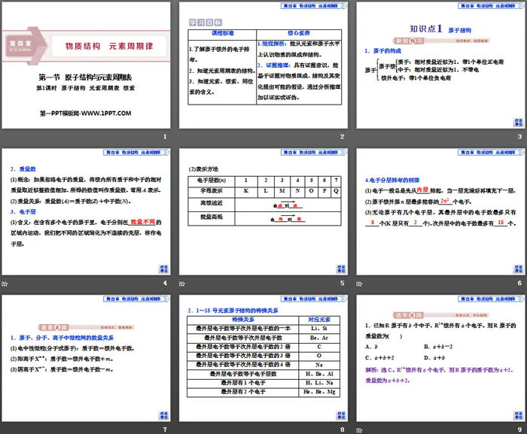The image size is (527, 434).
Task: Select slide 8 thumbnail with 1—18号元素 table
Action: click(263, 359)
